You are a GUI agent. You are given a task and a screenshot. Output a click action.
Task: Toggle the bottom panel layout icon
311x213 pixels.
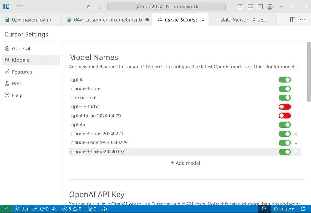[x=250, y=7]
